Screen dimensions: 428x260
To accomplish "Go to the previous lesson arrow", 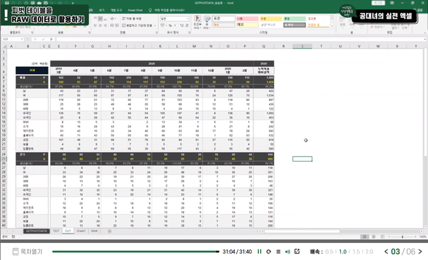I will [386, 251].
